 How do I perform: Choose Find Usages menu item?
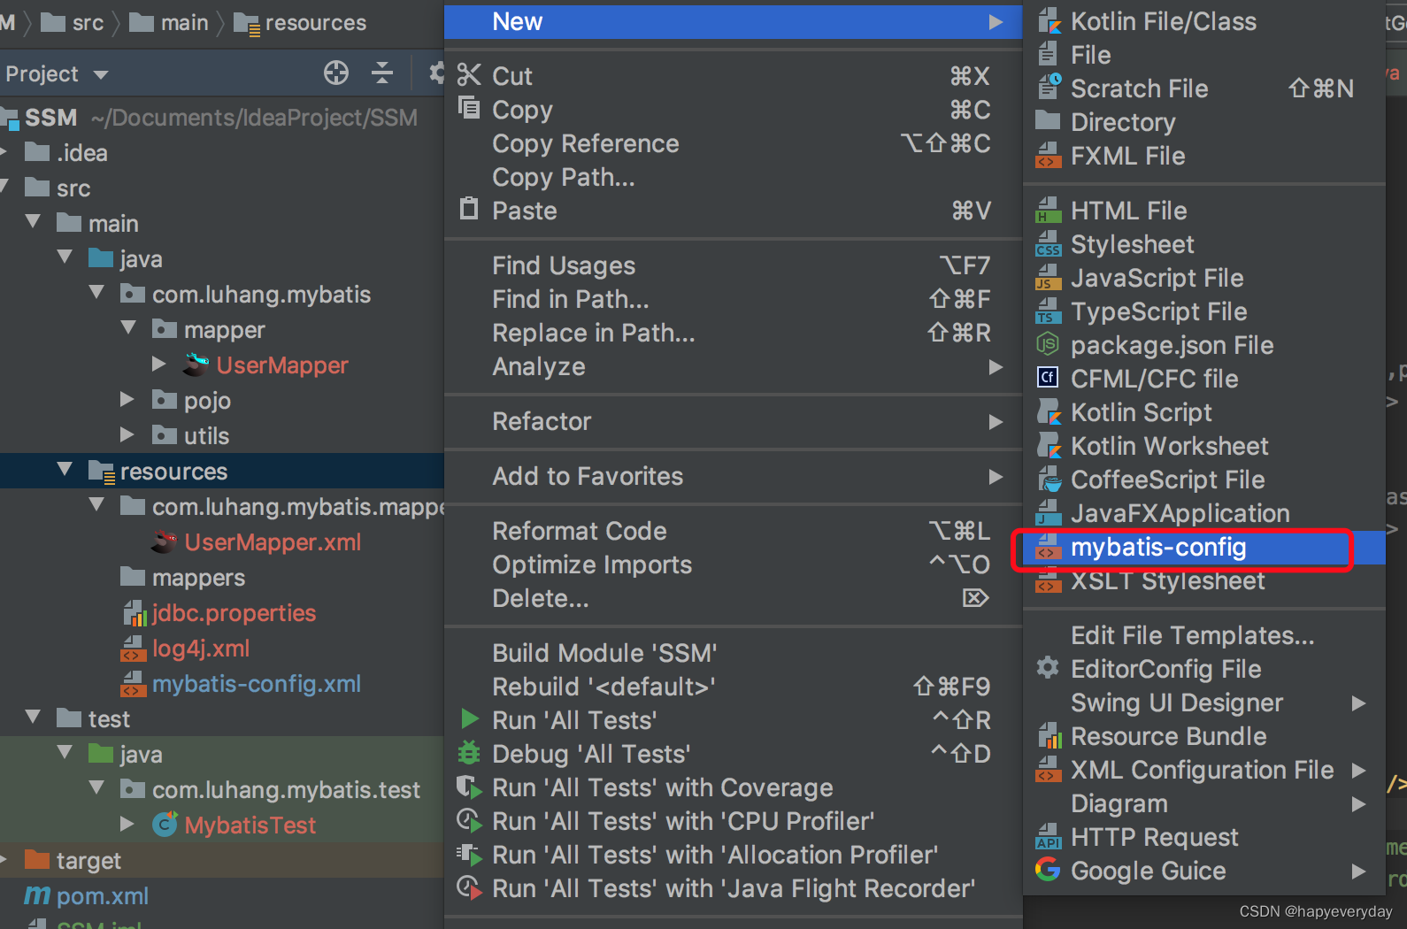pyautogui.click(x=733, y=265)
